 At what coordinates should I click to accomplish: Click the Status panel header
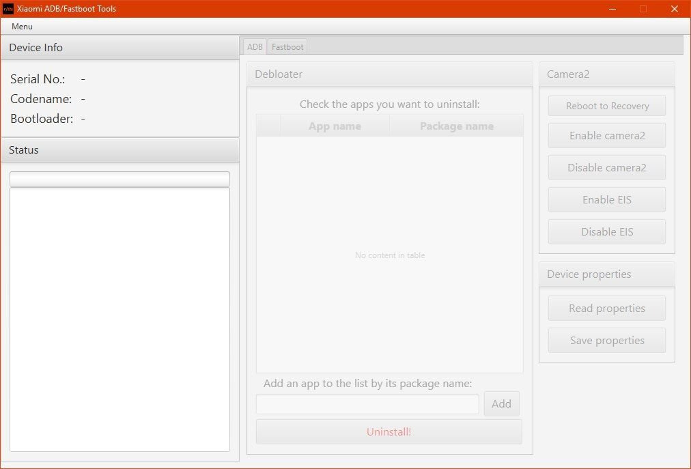pos(120,150)
